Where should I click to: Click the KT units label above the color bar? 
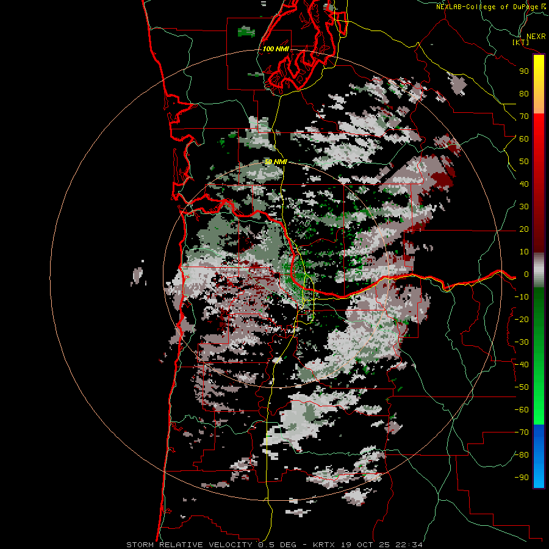521,42
